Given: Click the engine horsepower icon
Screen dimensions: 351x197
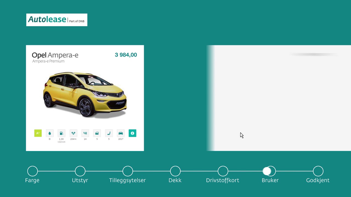Looking at the screenshot, I should [x=73, y=133].
